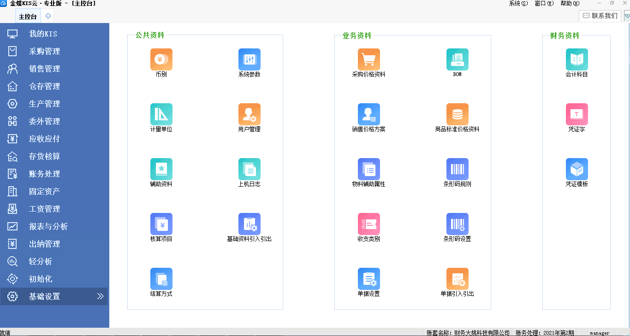Screen dimensions: 630x336
Task: Open the 币别 currency icon
Action: 161,59
